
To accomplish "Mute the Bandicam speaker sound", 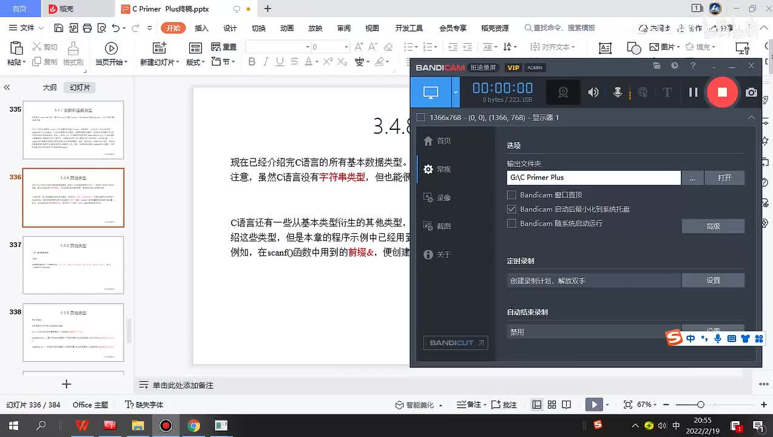I will click(x=593, y=92).
